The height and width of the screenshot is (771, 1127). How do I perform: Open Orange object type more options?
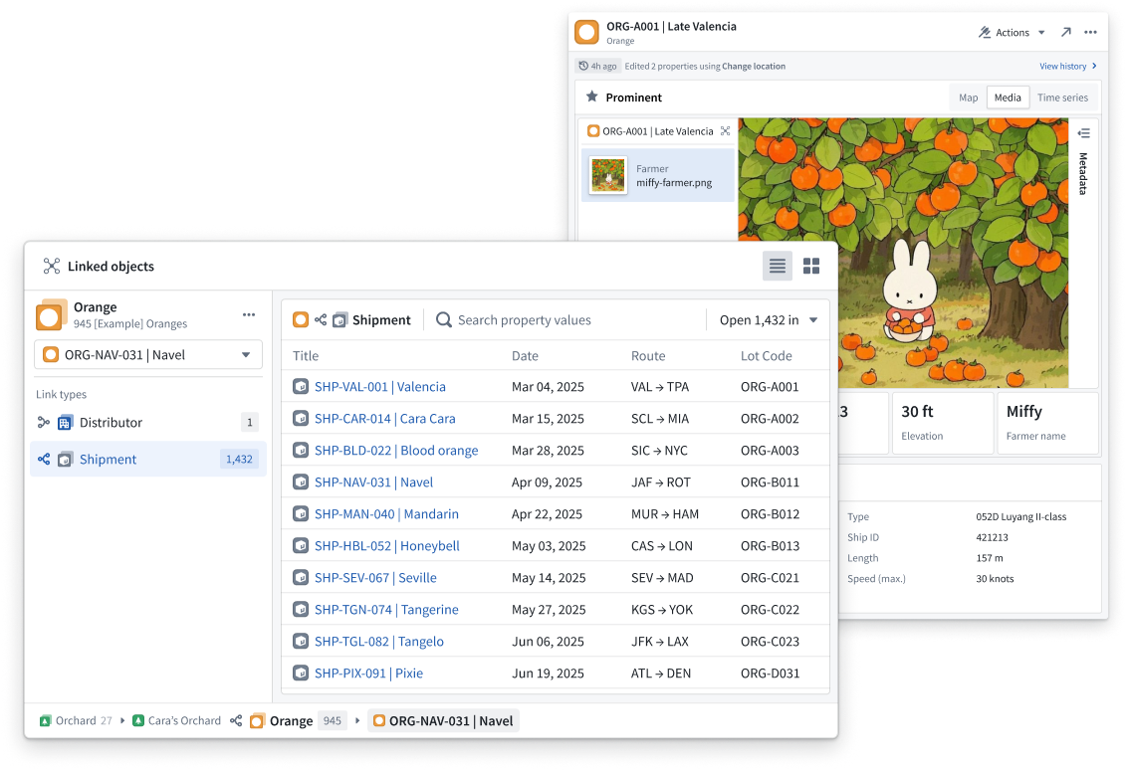pyautogui.click(x=249, y=314)
